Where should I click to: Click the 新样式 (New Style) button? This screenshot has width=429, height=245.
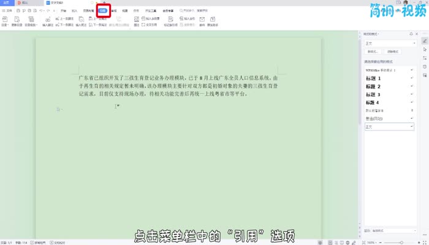(372, 51)
